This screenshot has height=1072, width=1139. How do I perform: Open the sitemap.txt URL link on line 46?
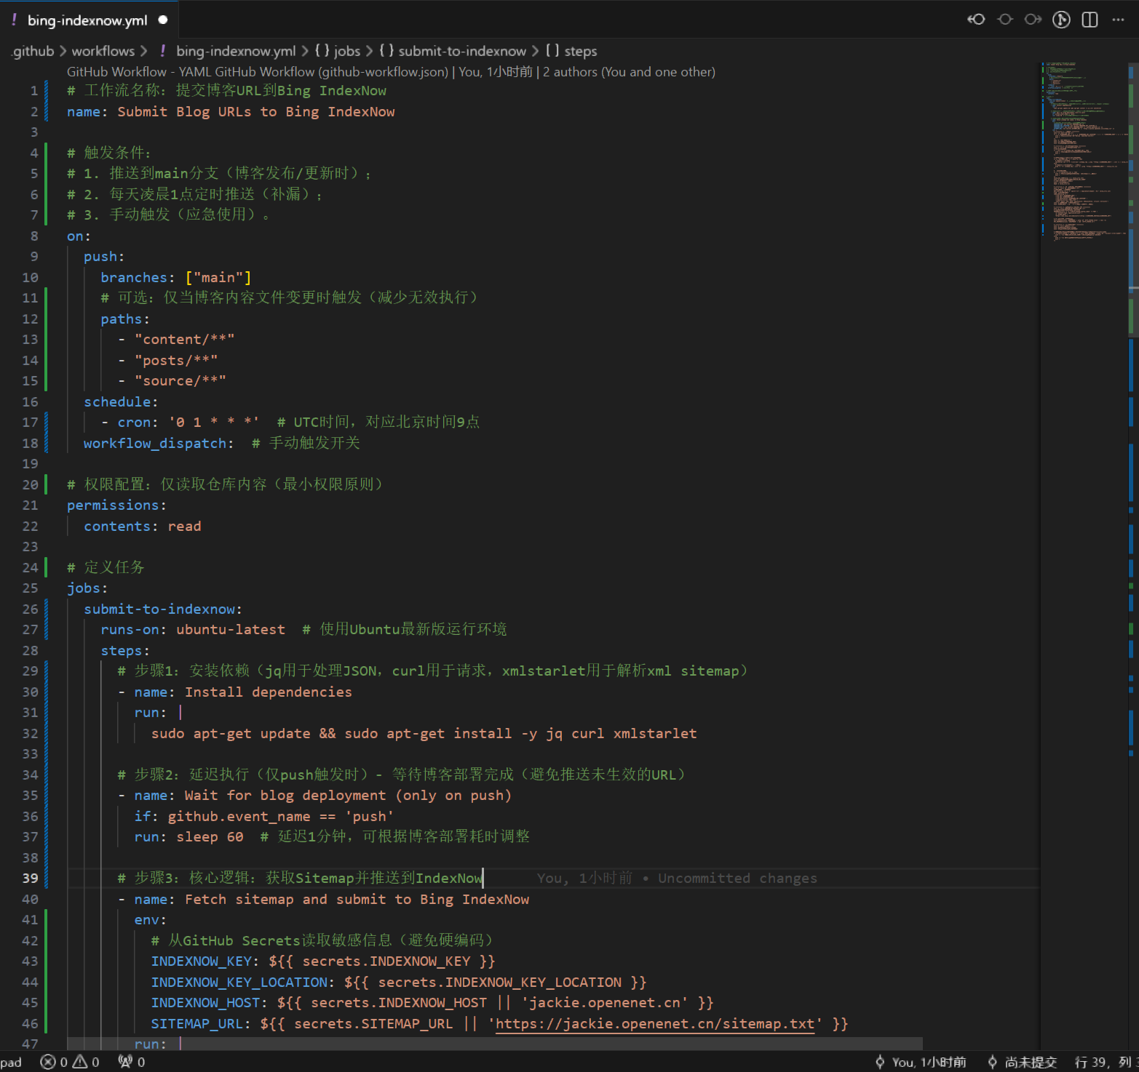[654, 1023]
